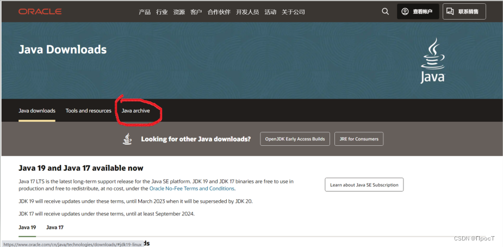Switch to Tools and resources tab

[x=89, y=110]
